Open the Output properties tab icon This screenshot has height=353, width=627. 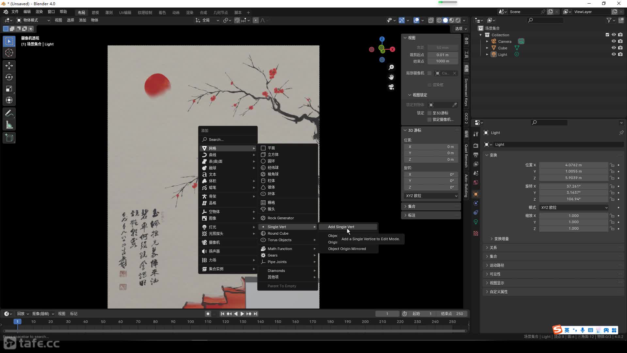coord(476,155)
